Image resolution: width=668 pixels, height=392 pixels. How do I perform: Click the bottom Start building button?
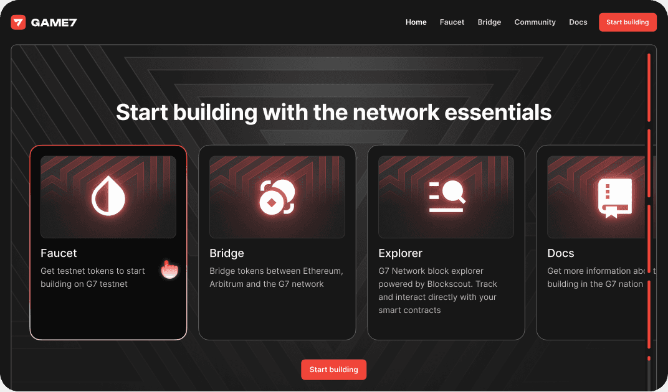click(x=333, y=370)
